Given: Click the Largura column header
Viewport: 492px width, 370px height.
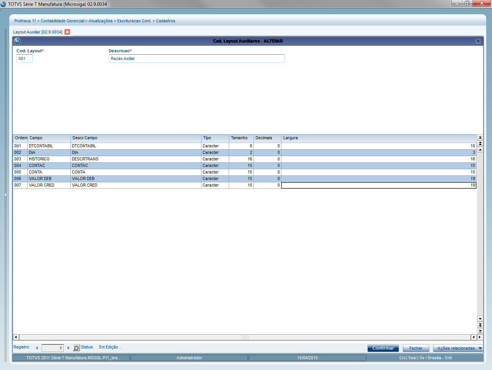Looking at the screenshot, I should tap(379, 138).
